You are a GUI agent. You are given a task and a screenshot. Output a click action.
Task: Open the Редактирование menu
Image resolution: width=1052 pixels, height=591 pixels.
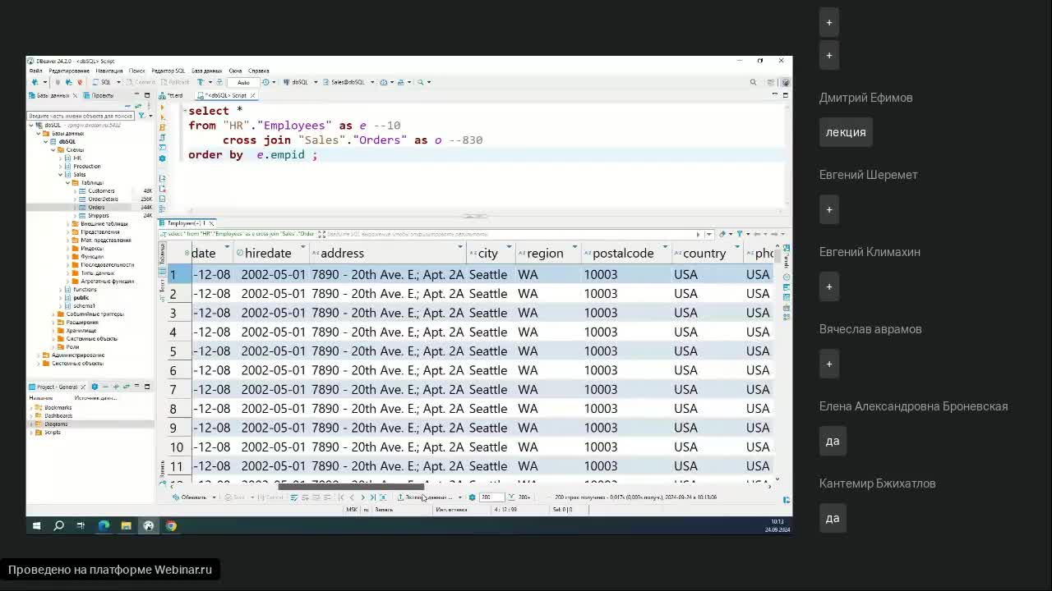pyautogui.click(x=69, y=71)
